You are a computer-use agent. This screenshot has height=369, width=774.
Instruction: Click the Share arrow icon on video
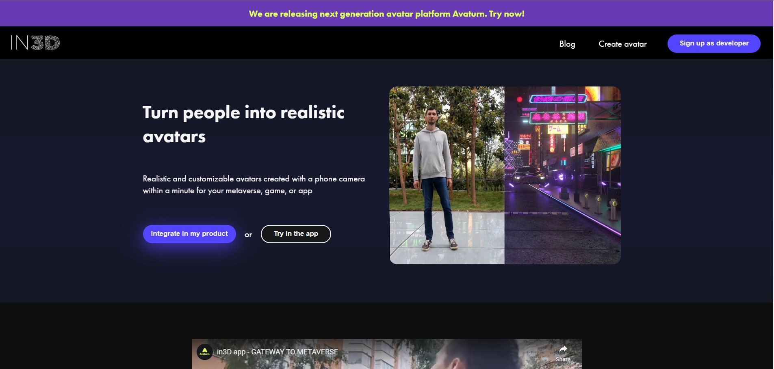coord(563,349)
